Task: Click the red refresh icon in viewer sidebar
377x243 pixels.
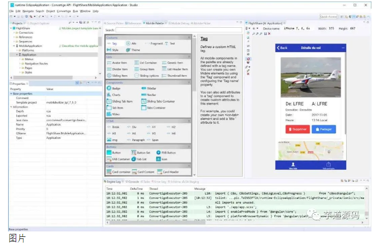Action: (248, 59)
